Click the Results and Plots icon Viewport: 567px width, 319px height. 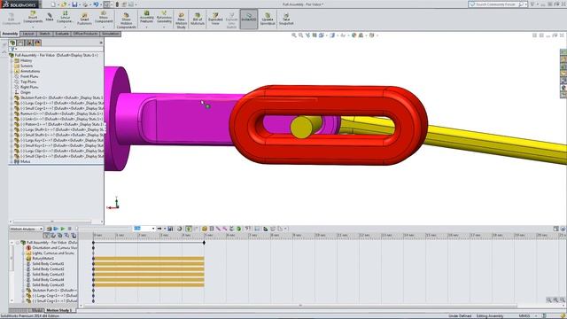point(248,229)
